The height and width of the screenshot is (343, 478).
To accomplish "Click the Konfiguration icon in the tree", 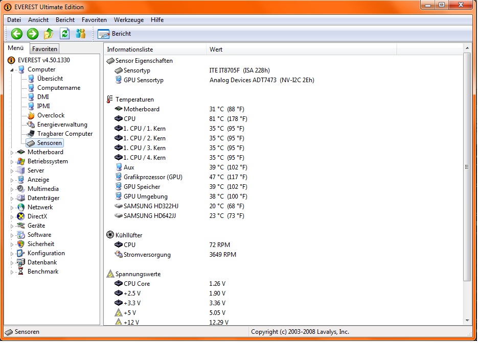I will [x=21, y=253].
